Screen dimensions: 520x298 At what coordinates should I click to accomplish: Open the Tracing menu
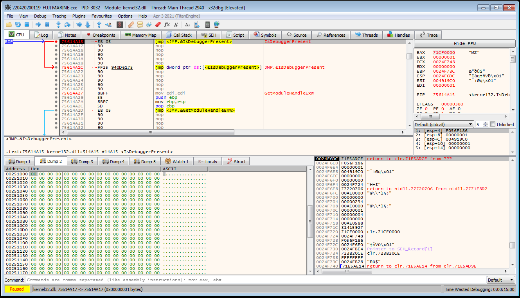coord(59,16)
